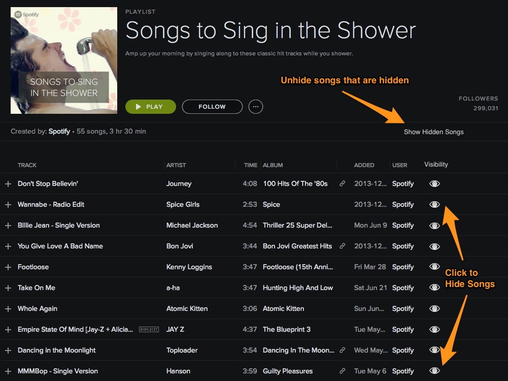Click plus icon next to Footloose

point(8,267)
